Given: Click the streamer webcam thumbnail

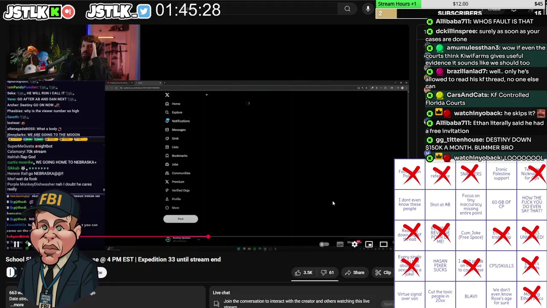Looking at the screenshot, I should tap(73, 52).
